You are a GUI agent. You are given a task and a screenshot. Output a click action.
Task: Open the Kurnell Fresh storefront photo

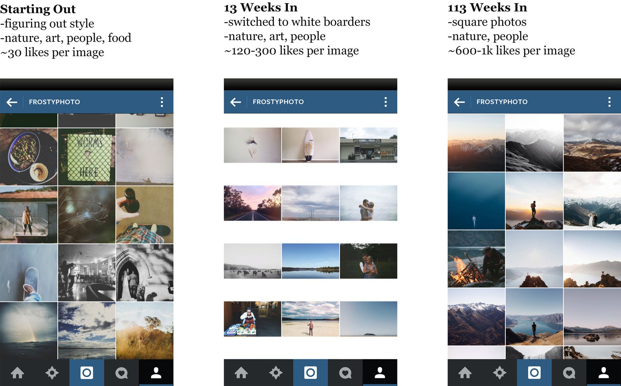368,145
